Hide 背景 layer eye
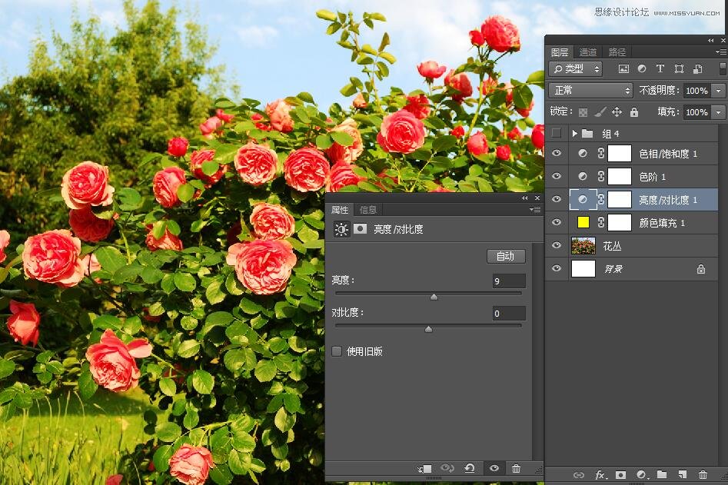The image size is (728, 485). coord(557,268)
